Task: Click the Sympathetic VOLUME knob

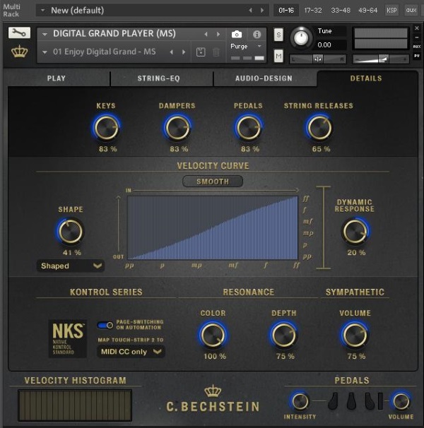Action: point(355,335)
